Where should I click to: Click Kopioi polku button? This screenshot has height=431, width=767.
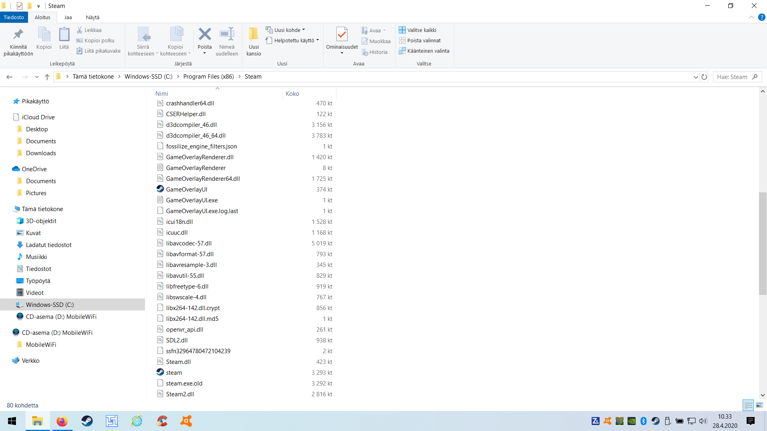[95, 40]
